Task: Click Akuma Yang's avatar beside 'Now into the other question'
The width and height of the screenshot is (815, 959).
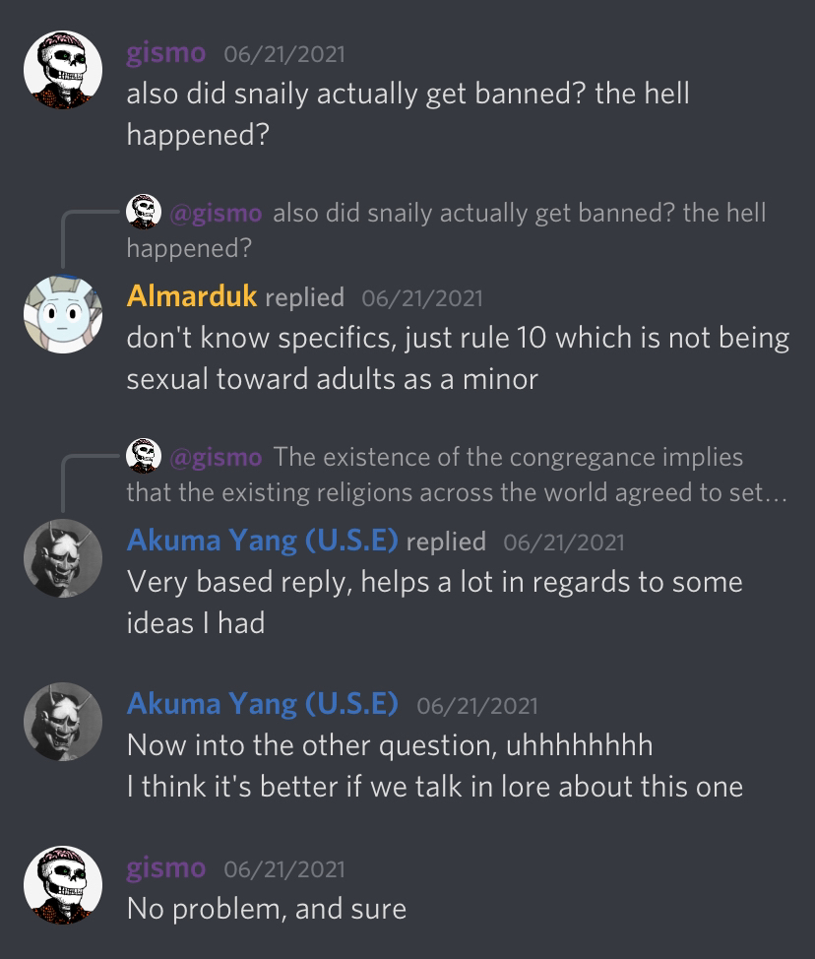Action: click(x=63, y=722)
